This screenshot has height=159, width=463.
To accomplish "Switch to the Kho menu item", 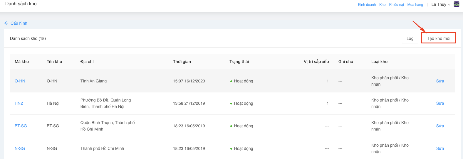I will 382,5.
